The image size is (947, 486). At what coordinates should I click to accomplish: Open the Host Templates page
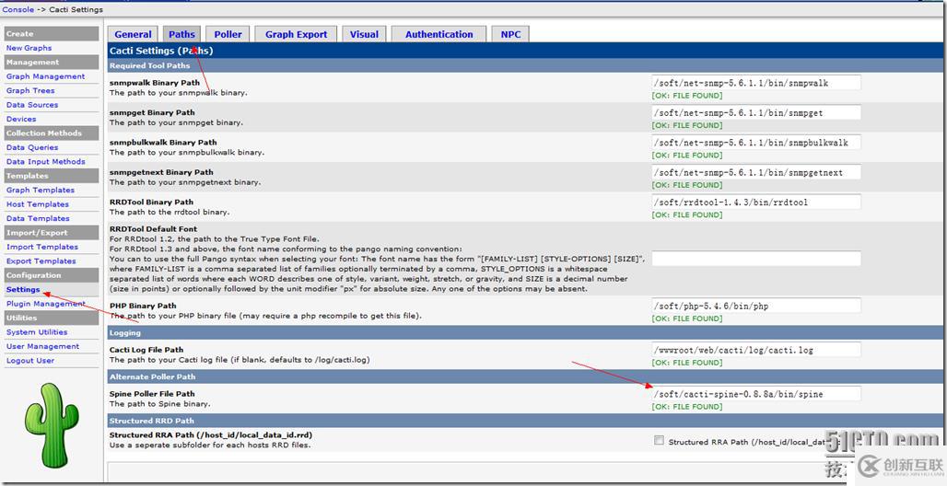point(38,204)
